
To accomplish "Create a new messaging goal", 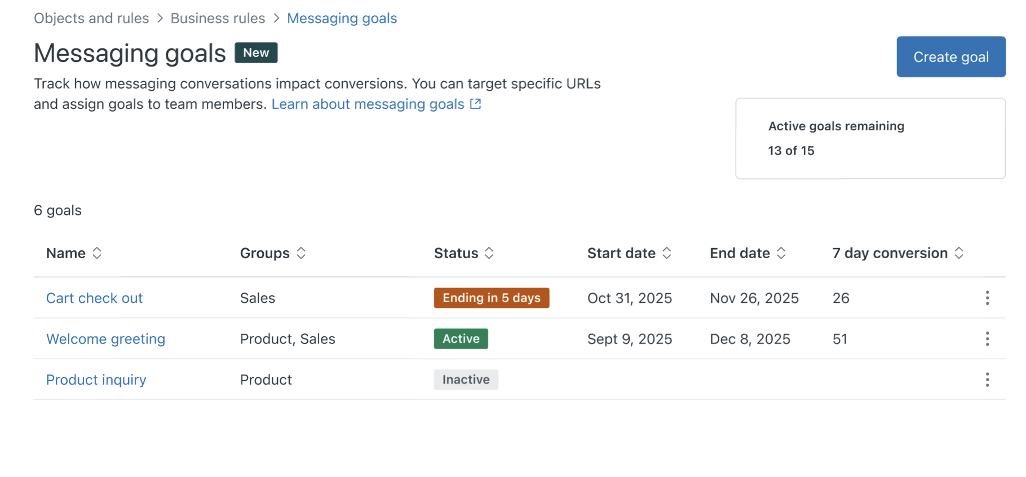I will (951, 57).
